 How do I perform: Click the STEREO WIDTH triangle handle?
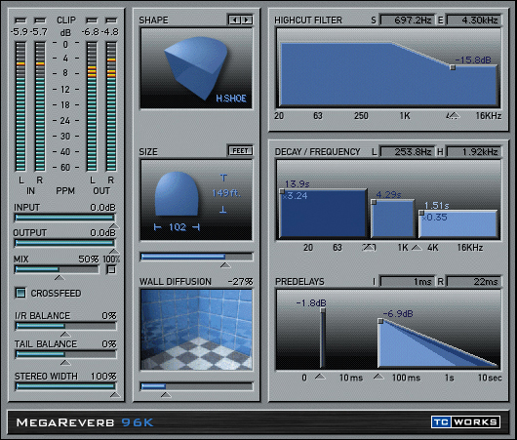(x=115, y=395)
